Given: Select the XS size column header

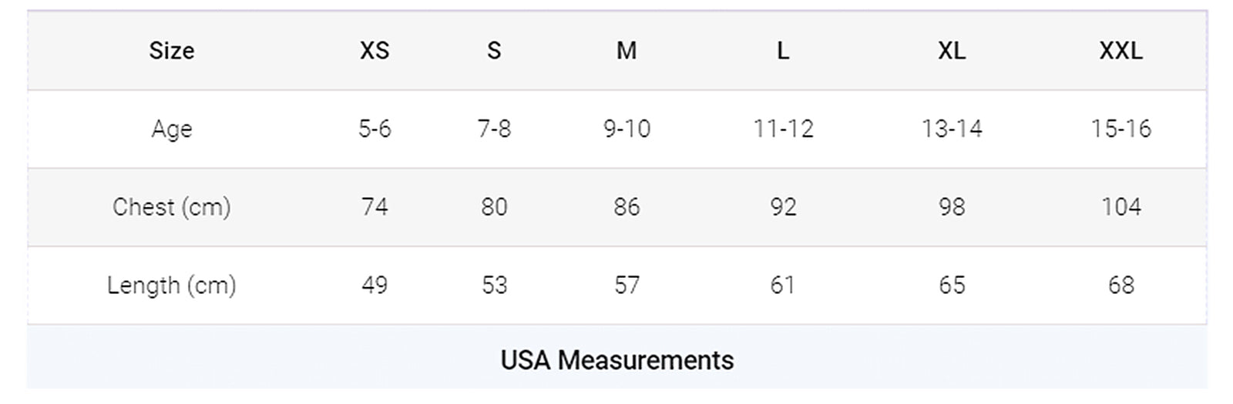Looking at the screenshot, I should (375, 51).
